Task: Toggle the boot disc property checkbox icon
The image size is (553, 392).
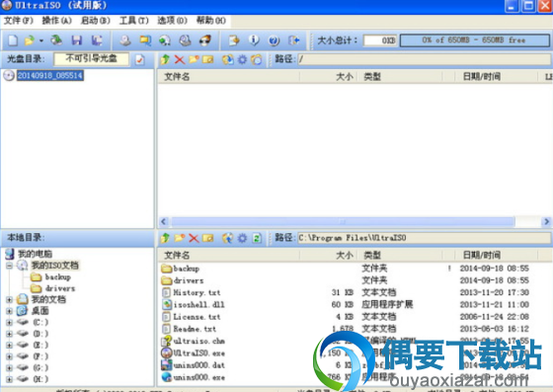Action: [x=140, y=59]
